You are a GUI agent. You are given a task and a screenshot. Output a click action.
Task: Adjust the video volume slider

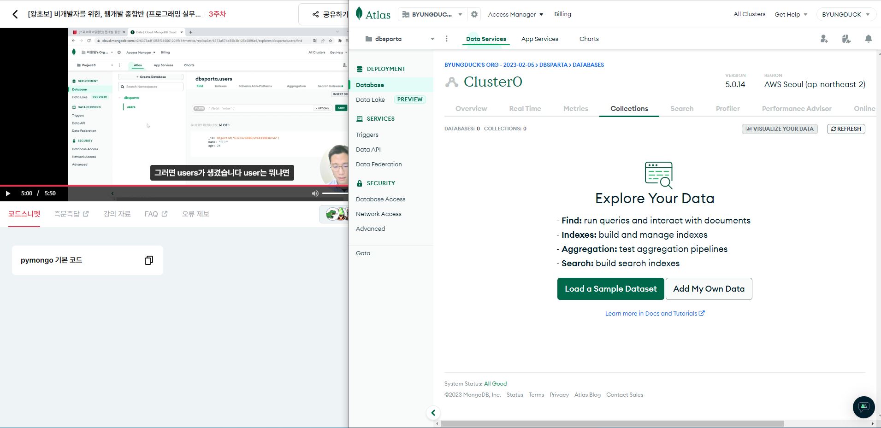pos(335,193)
